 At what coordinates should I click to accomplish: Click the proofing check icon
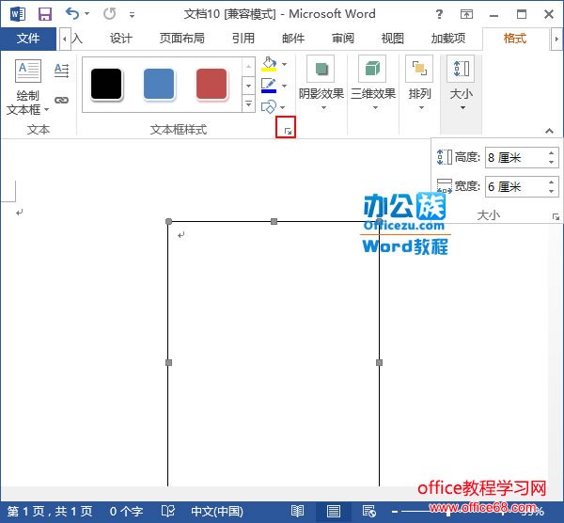[168, 511]
